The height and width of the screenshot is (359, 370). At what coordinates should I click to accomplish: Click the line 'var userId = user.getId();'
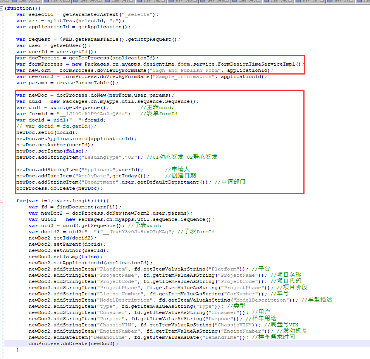click(56, 52)
